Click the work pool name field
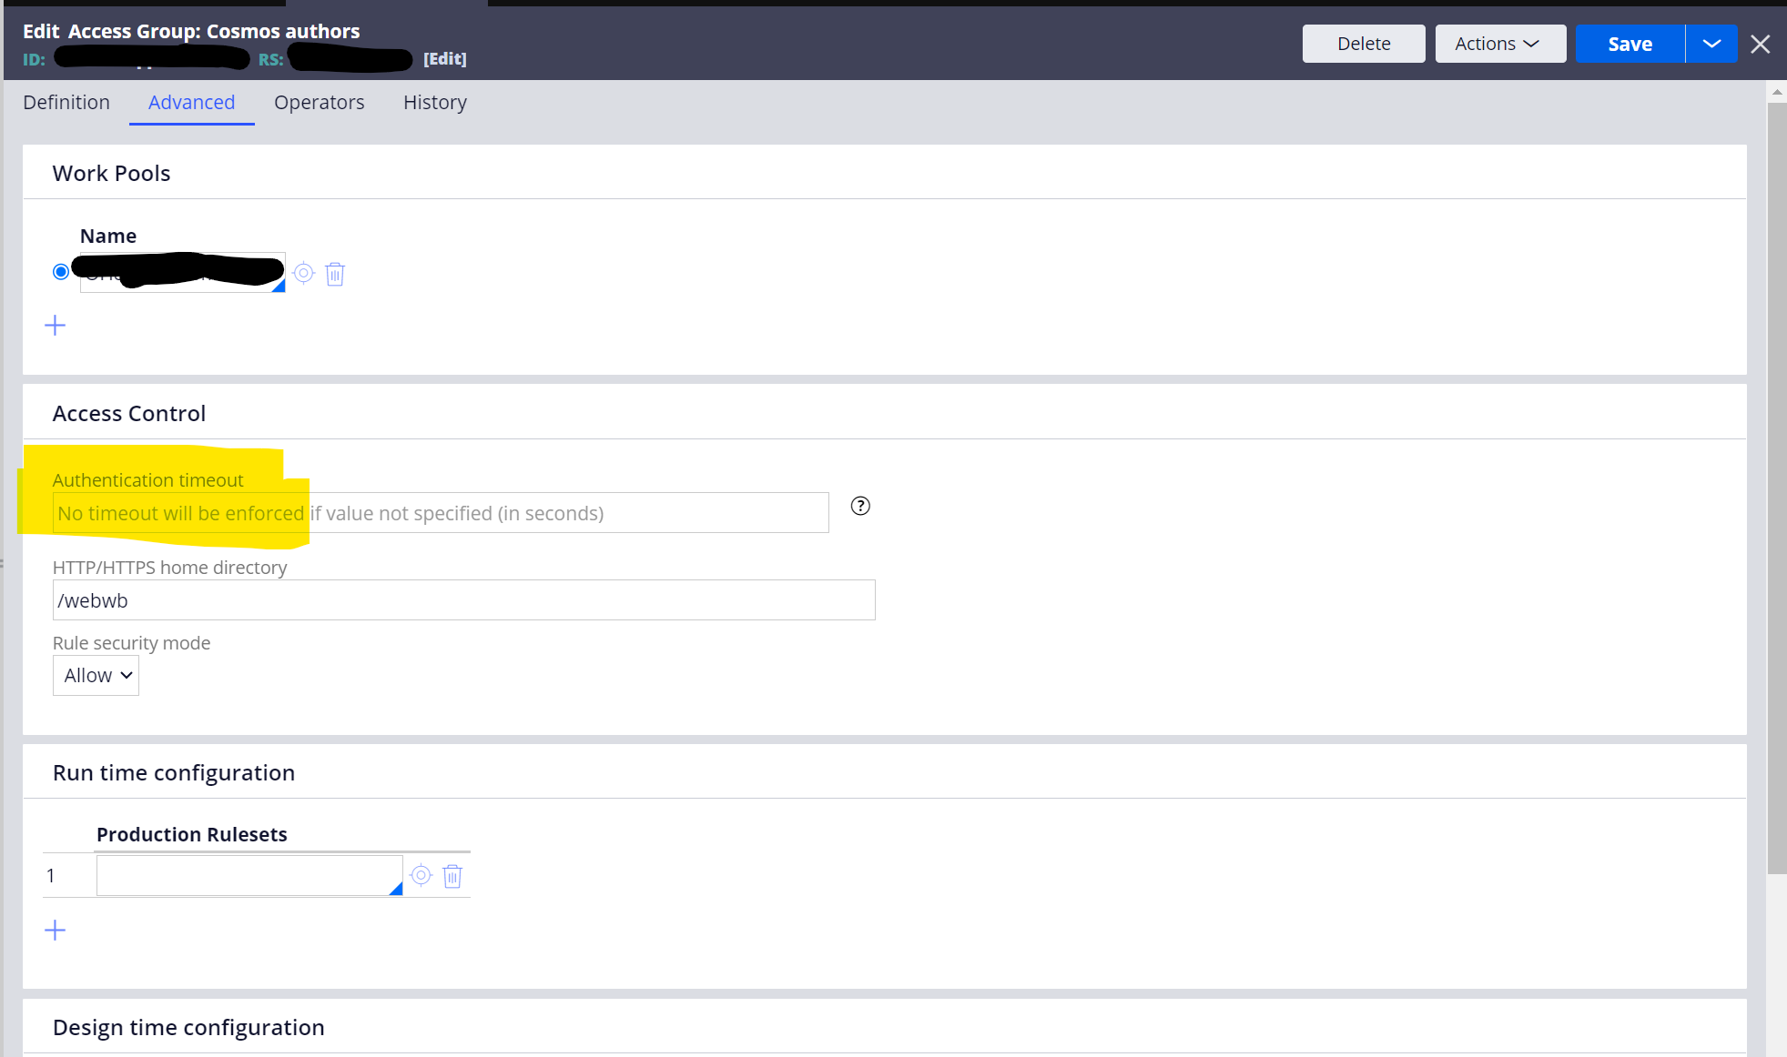The image size is (1787, 1057). click(183, 272)
